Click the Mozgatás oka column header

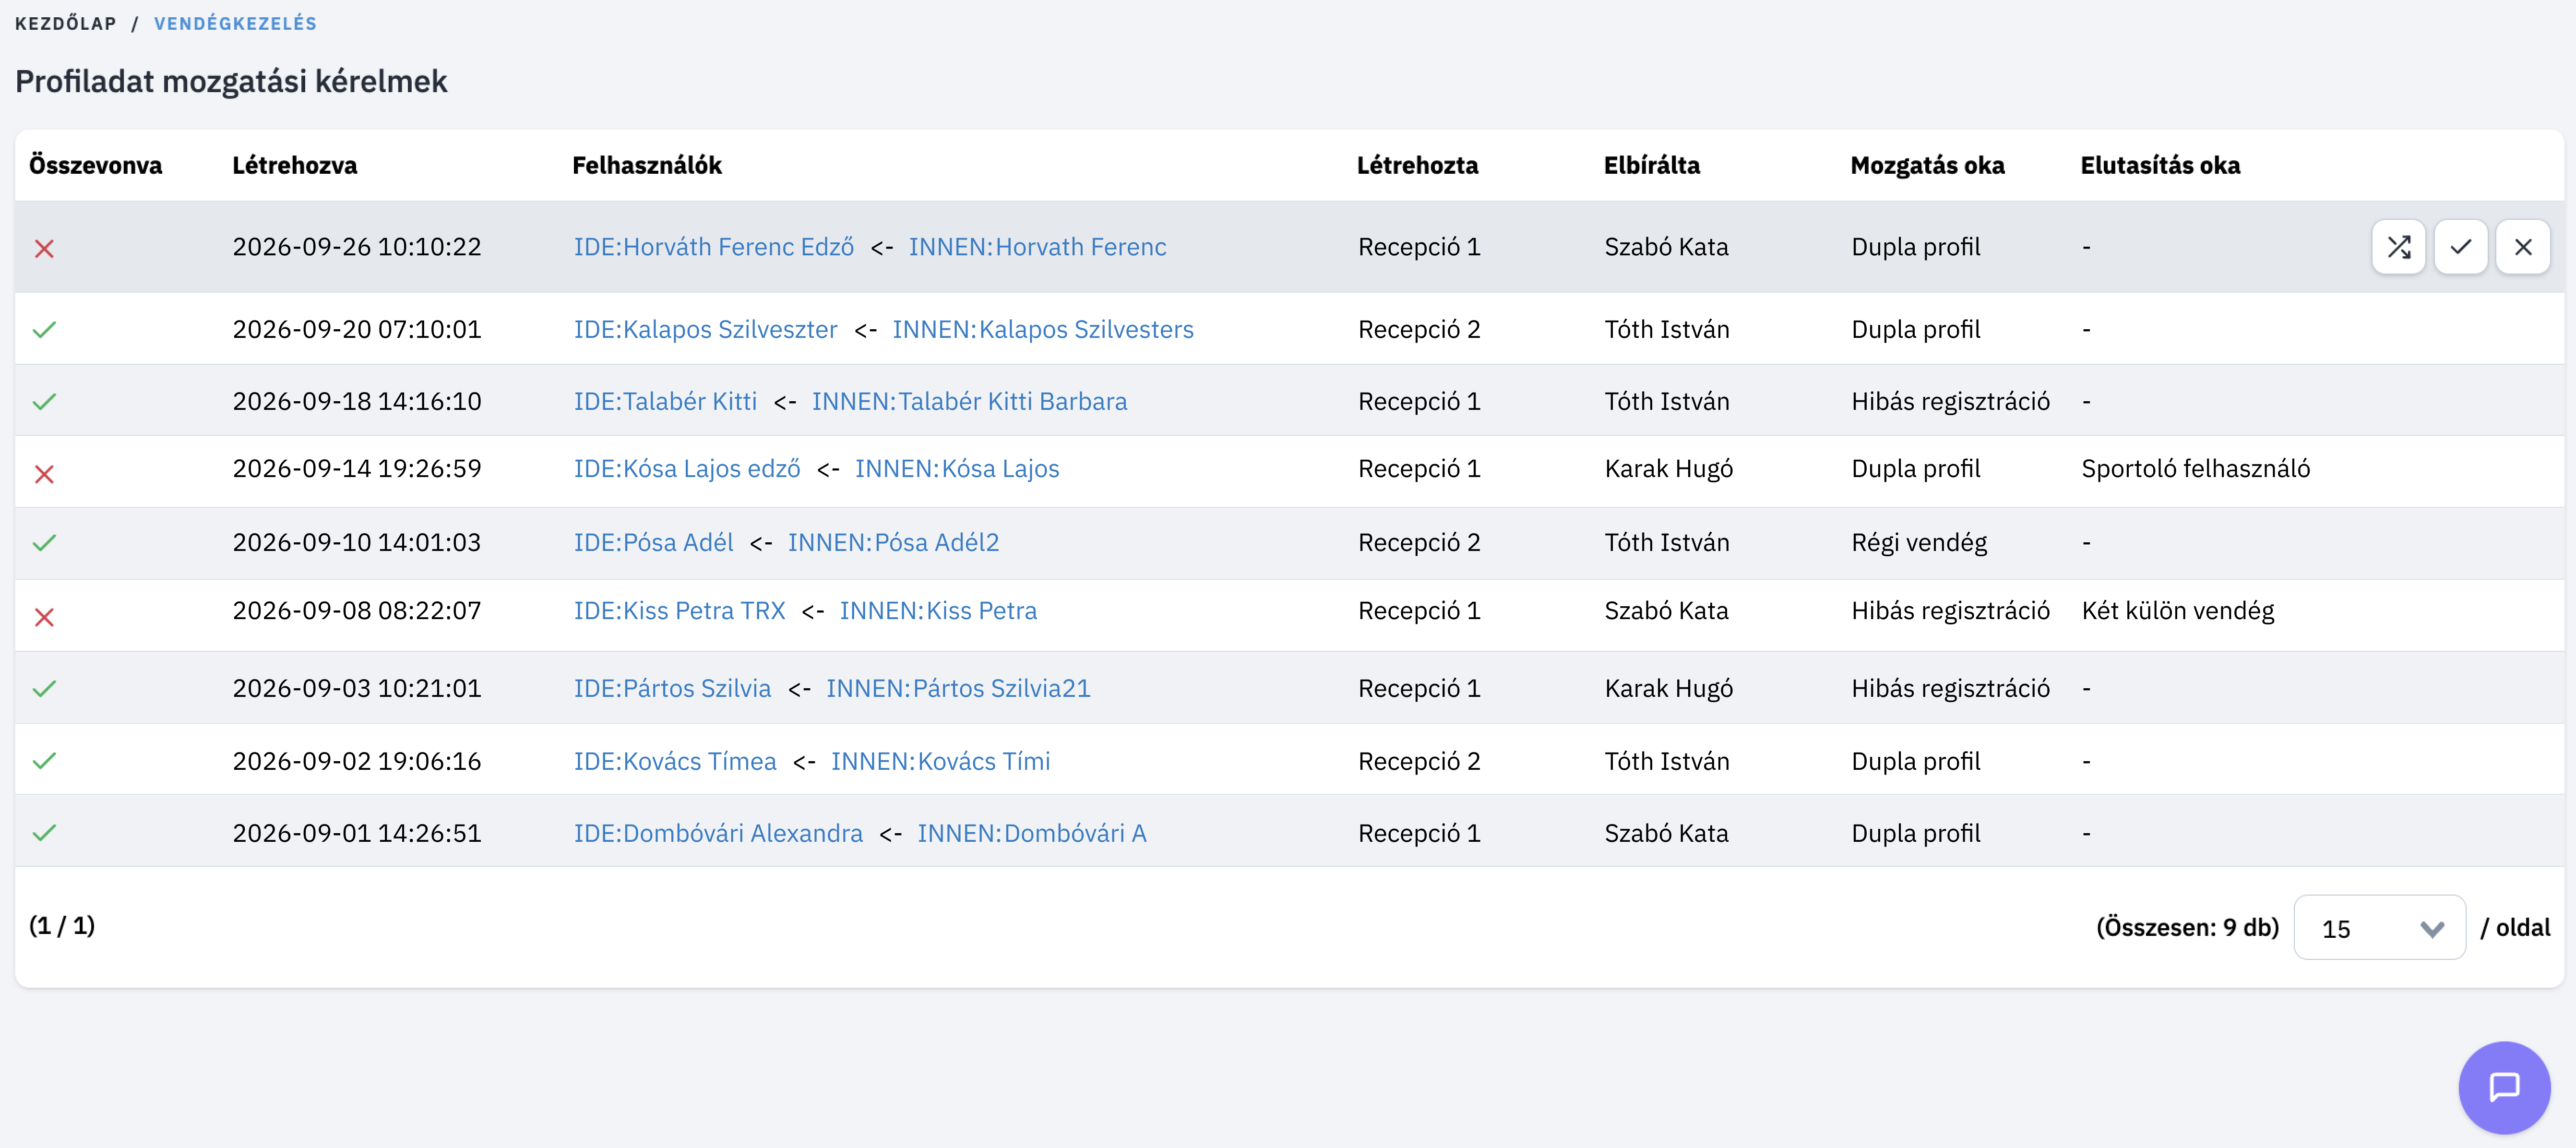tap(1928, 165)
